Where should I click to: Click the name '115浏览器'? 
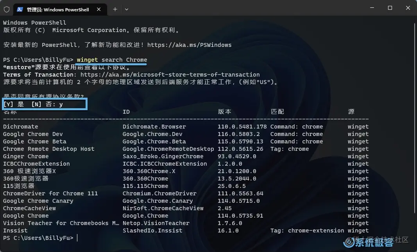(19, 186)
